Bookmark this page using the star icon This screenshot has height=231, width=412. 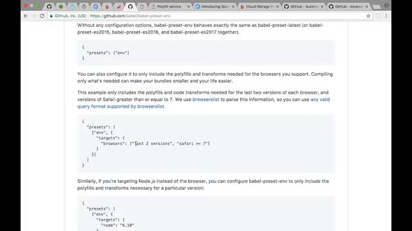point(368,16)
